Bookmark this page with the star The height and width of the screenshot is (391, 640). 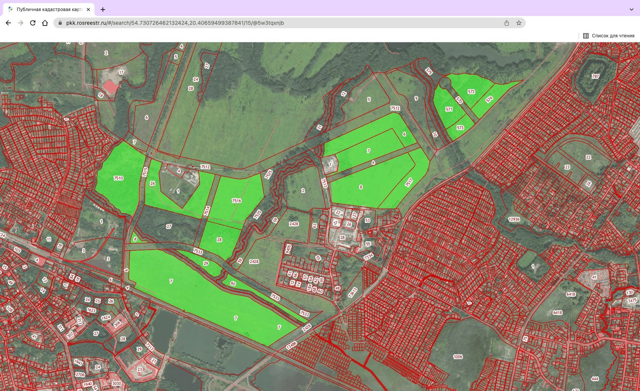coord(518,23)
